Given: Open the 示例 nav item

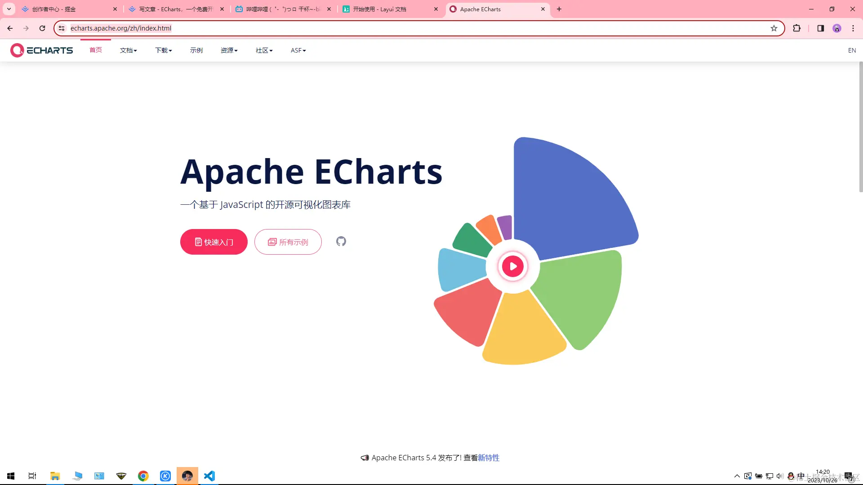Looking at the screenshot, I should click(196, 50).
